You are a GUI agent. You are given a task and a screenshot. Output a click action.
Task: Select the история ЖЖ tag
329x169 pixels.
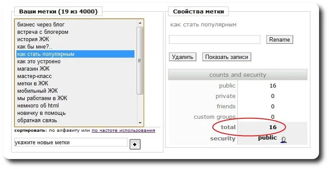(75, 39)
